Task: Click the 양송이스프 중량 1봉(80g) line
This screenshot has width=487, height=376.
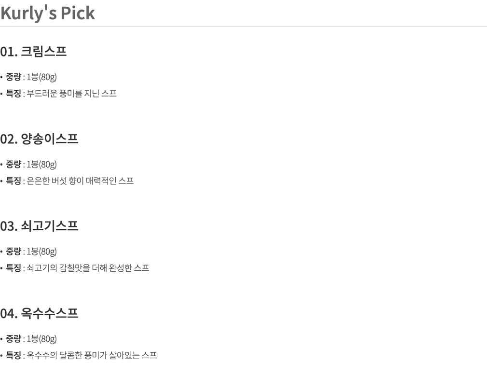Action: tap(28, 164)
